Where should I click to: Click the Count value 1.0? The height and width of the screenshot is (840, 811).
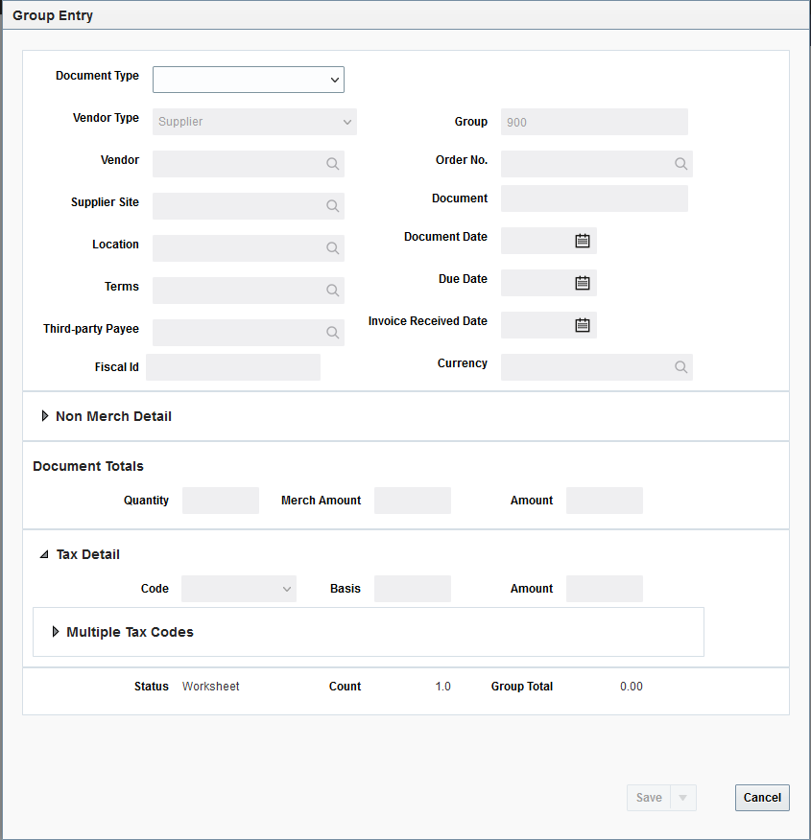[442, 687]
